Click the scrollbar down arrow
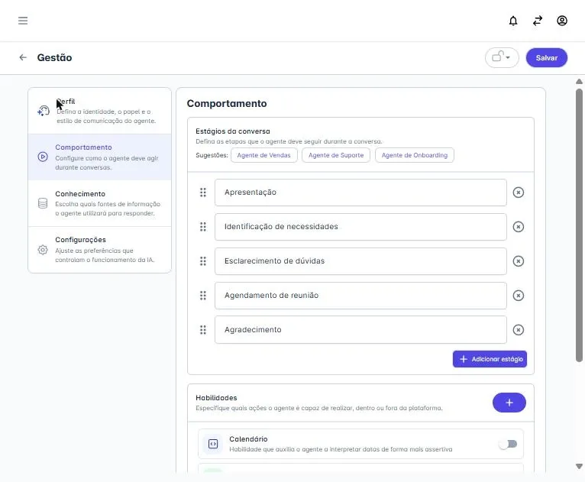Screen dimensions: 585x482 (579, 466)
